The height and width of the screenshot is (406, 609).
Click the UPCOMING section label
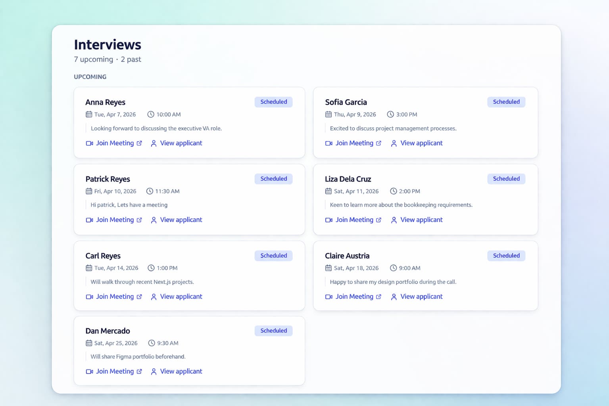coord(90,77)
